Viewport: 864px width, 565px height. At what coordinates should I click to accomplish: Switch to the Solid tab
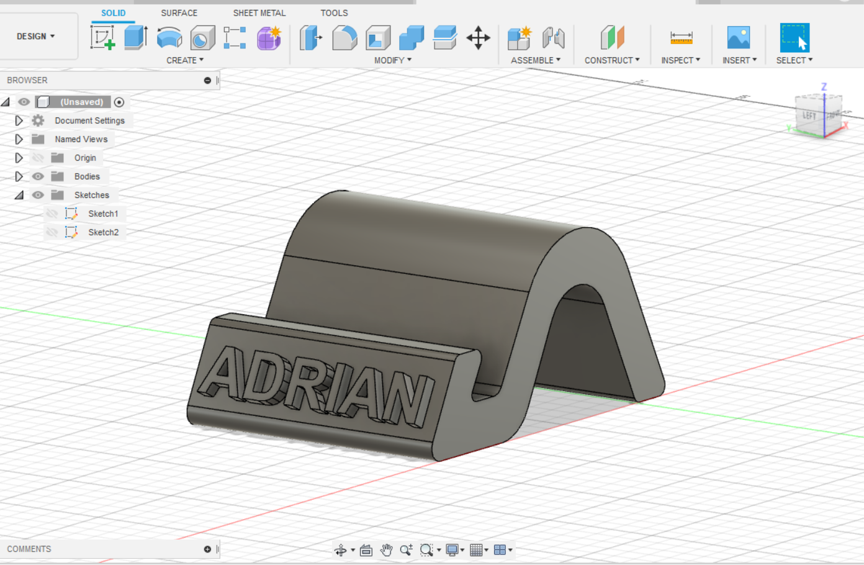coord(114,13)
